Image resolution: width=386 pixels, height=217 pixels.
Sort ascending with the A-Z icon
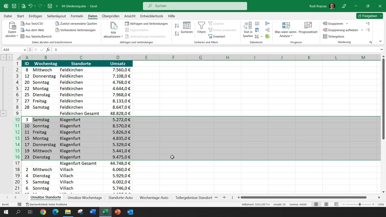(x=177, y=26)
